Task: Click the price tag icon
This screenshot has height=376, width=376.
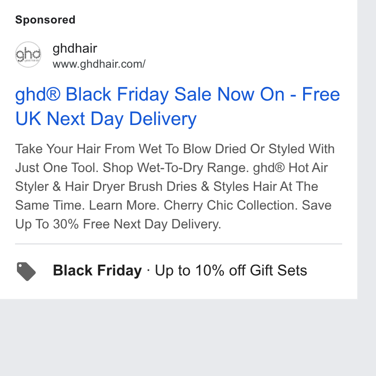Action: pyautogui.click(x=26, y=272)
